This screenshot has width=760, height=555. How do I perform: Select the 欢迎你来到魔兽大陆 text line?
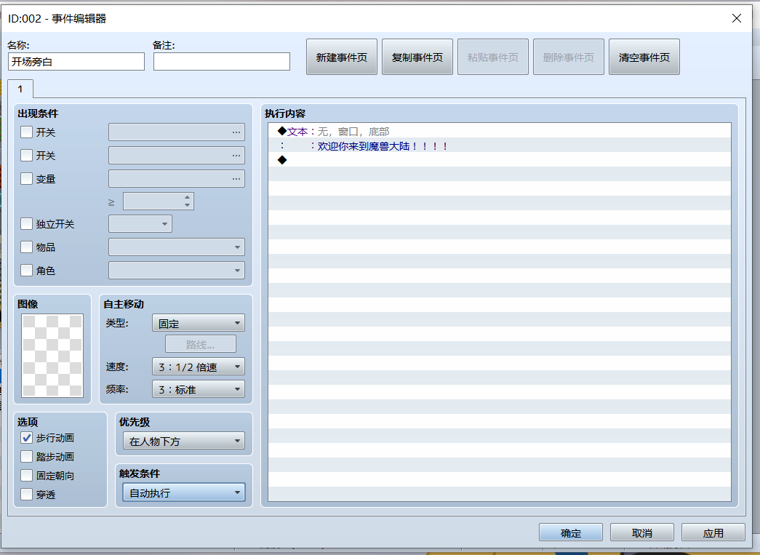[x=499, y=145]
